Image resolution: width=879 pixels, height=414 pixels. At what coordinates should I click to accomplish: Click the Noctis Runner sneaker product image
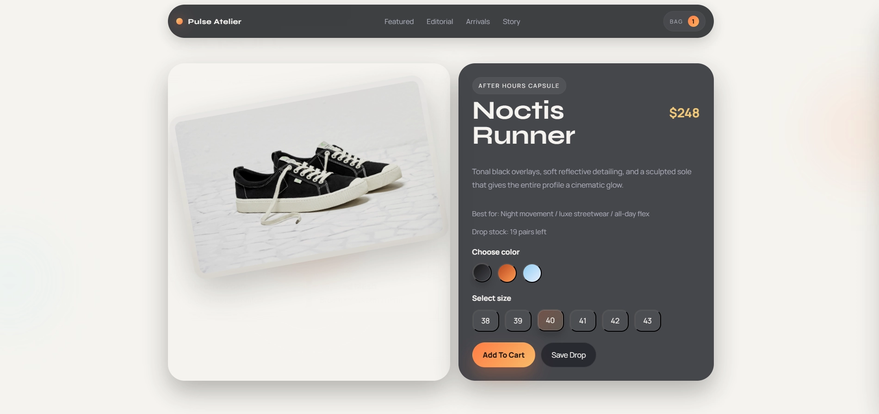click(309, 178)
